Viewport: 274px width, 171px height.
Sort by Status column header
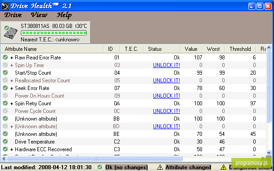tap(162, 49)
